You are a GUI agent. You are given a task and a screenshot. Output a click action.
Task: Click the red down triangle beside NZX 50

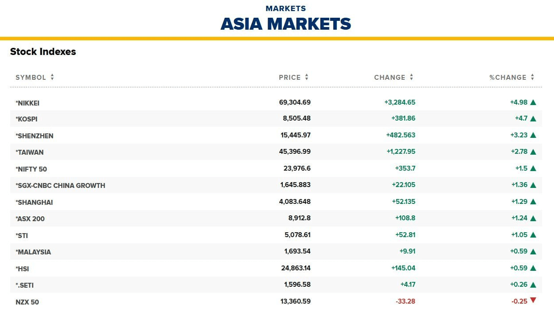point(533,300)
